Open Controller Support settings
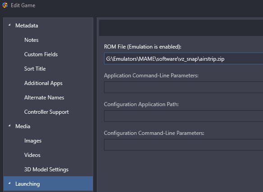 [46, 112]
